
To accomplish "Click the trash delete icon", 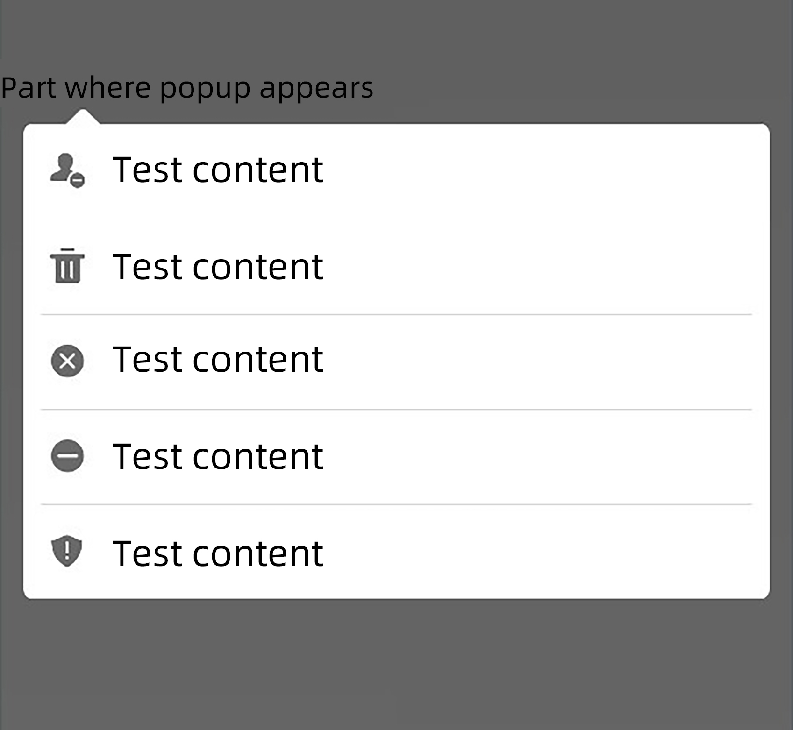I will pyautogui.click(x=68, y=266).
